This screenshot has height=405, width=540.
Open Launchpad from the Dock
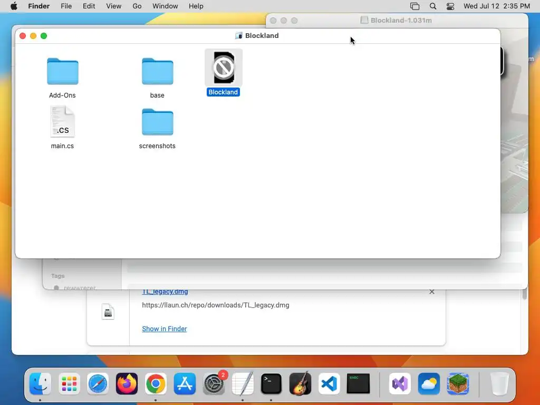click(69, 383)
